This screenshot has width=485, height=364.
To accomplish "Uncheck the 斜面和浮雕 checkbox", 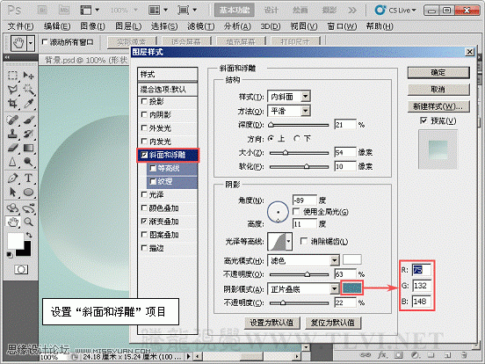I will tap(144, 155).
